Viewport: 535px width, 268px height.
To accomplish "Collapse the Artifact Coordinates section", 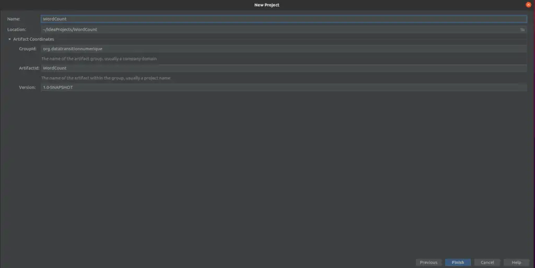I will click(9, 39).
